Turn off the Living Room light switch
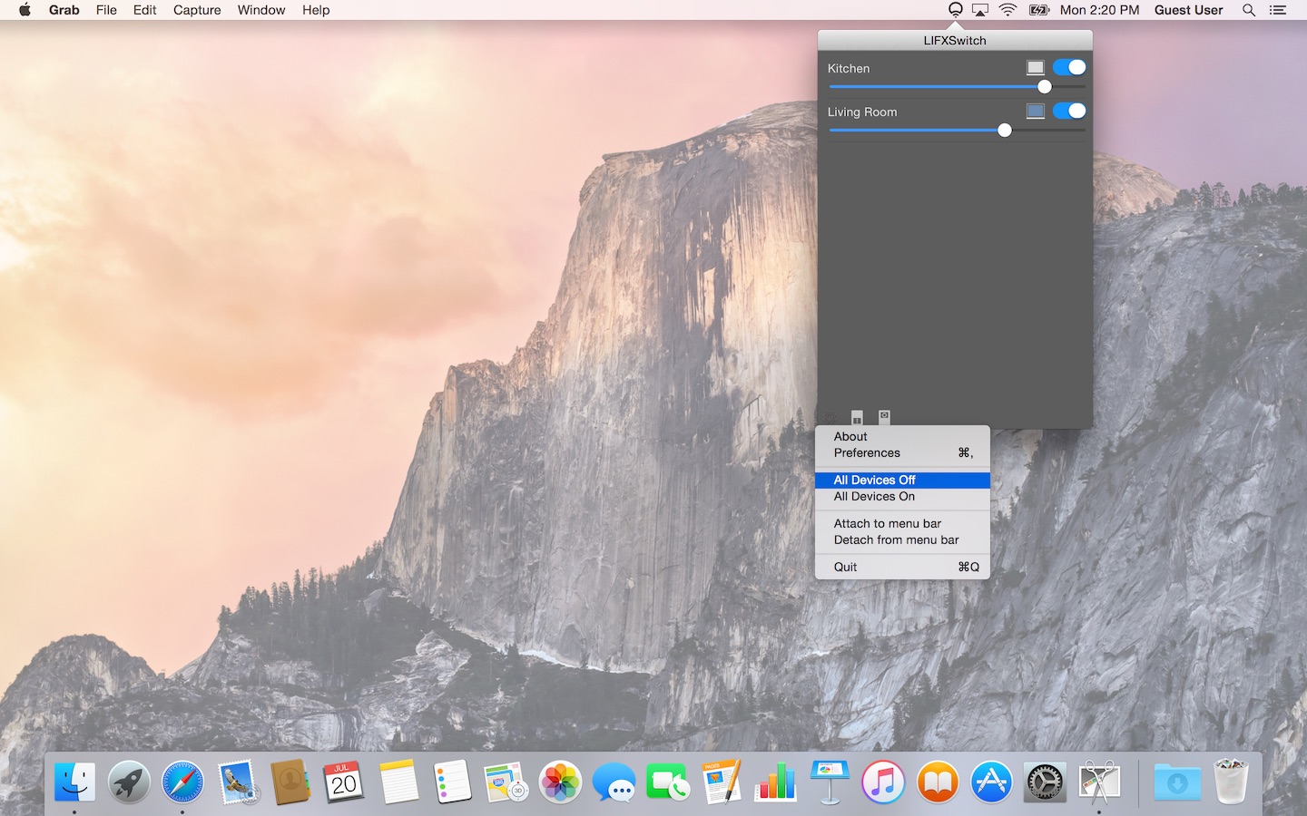 click(x=1069, y=111)
